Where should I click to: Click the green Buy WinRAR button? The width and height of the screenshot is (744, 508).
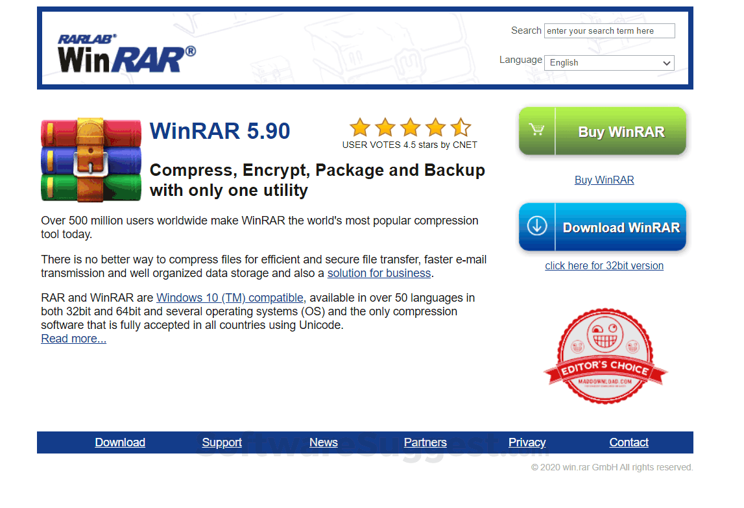click(x=603, y=131)
